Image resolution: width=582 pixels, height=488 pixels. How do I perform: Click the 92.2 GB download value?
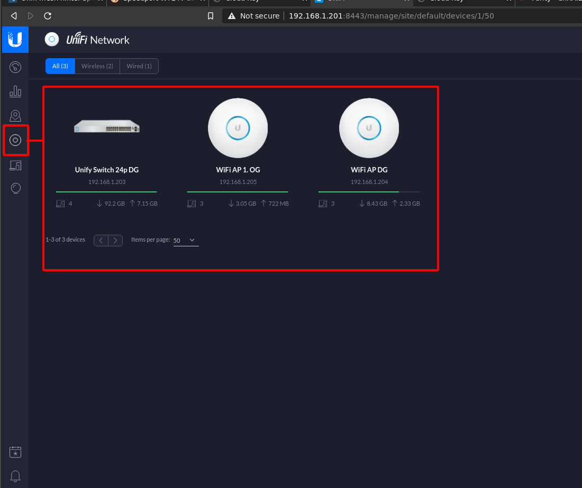point(115,204)
